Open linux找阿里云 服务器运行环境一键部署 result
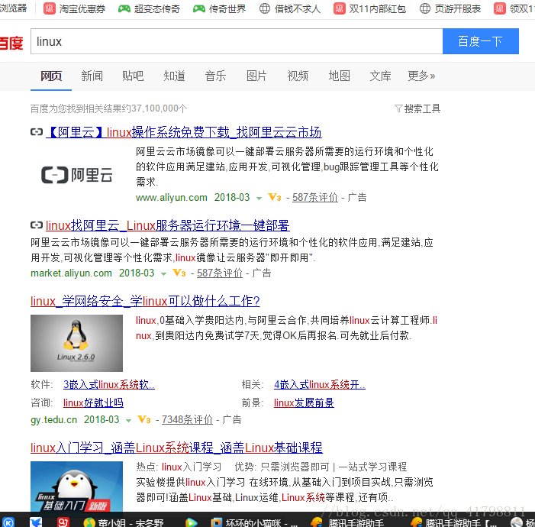This screenshot has height=527, width=535. point(168,225)
